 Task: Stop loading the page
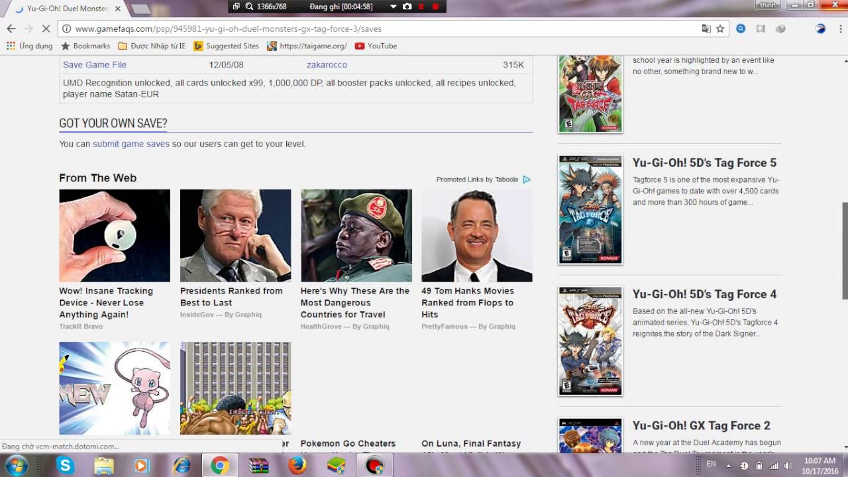(x=46, y=28)
